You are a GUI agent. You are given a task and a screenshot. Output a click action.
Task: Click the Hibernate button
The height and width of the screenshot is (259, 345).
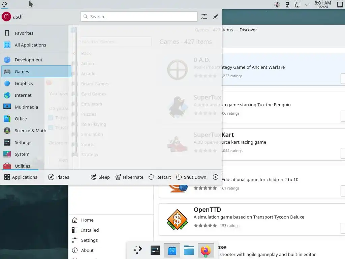(129, 177)
